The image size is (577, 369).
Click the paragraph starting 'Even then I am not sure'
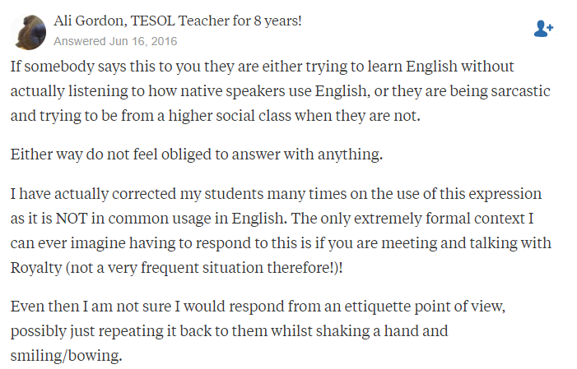point(258,330)
